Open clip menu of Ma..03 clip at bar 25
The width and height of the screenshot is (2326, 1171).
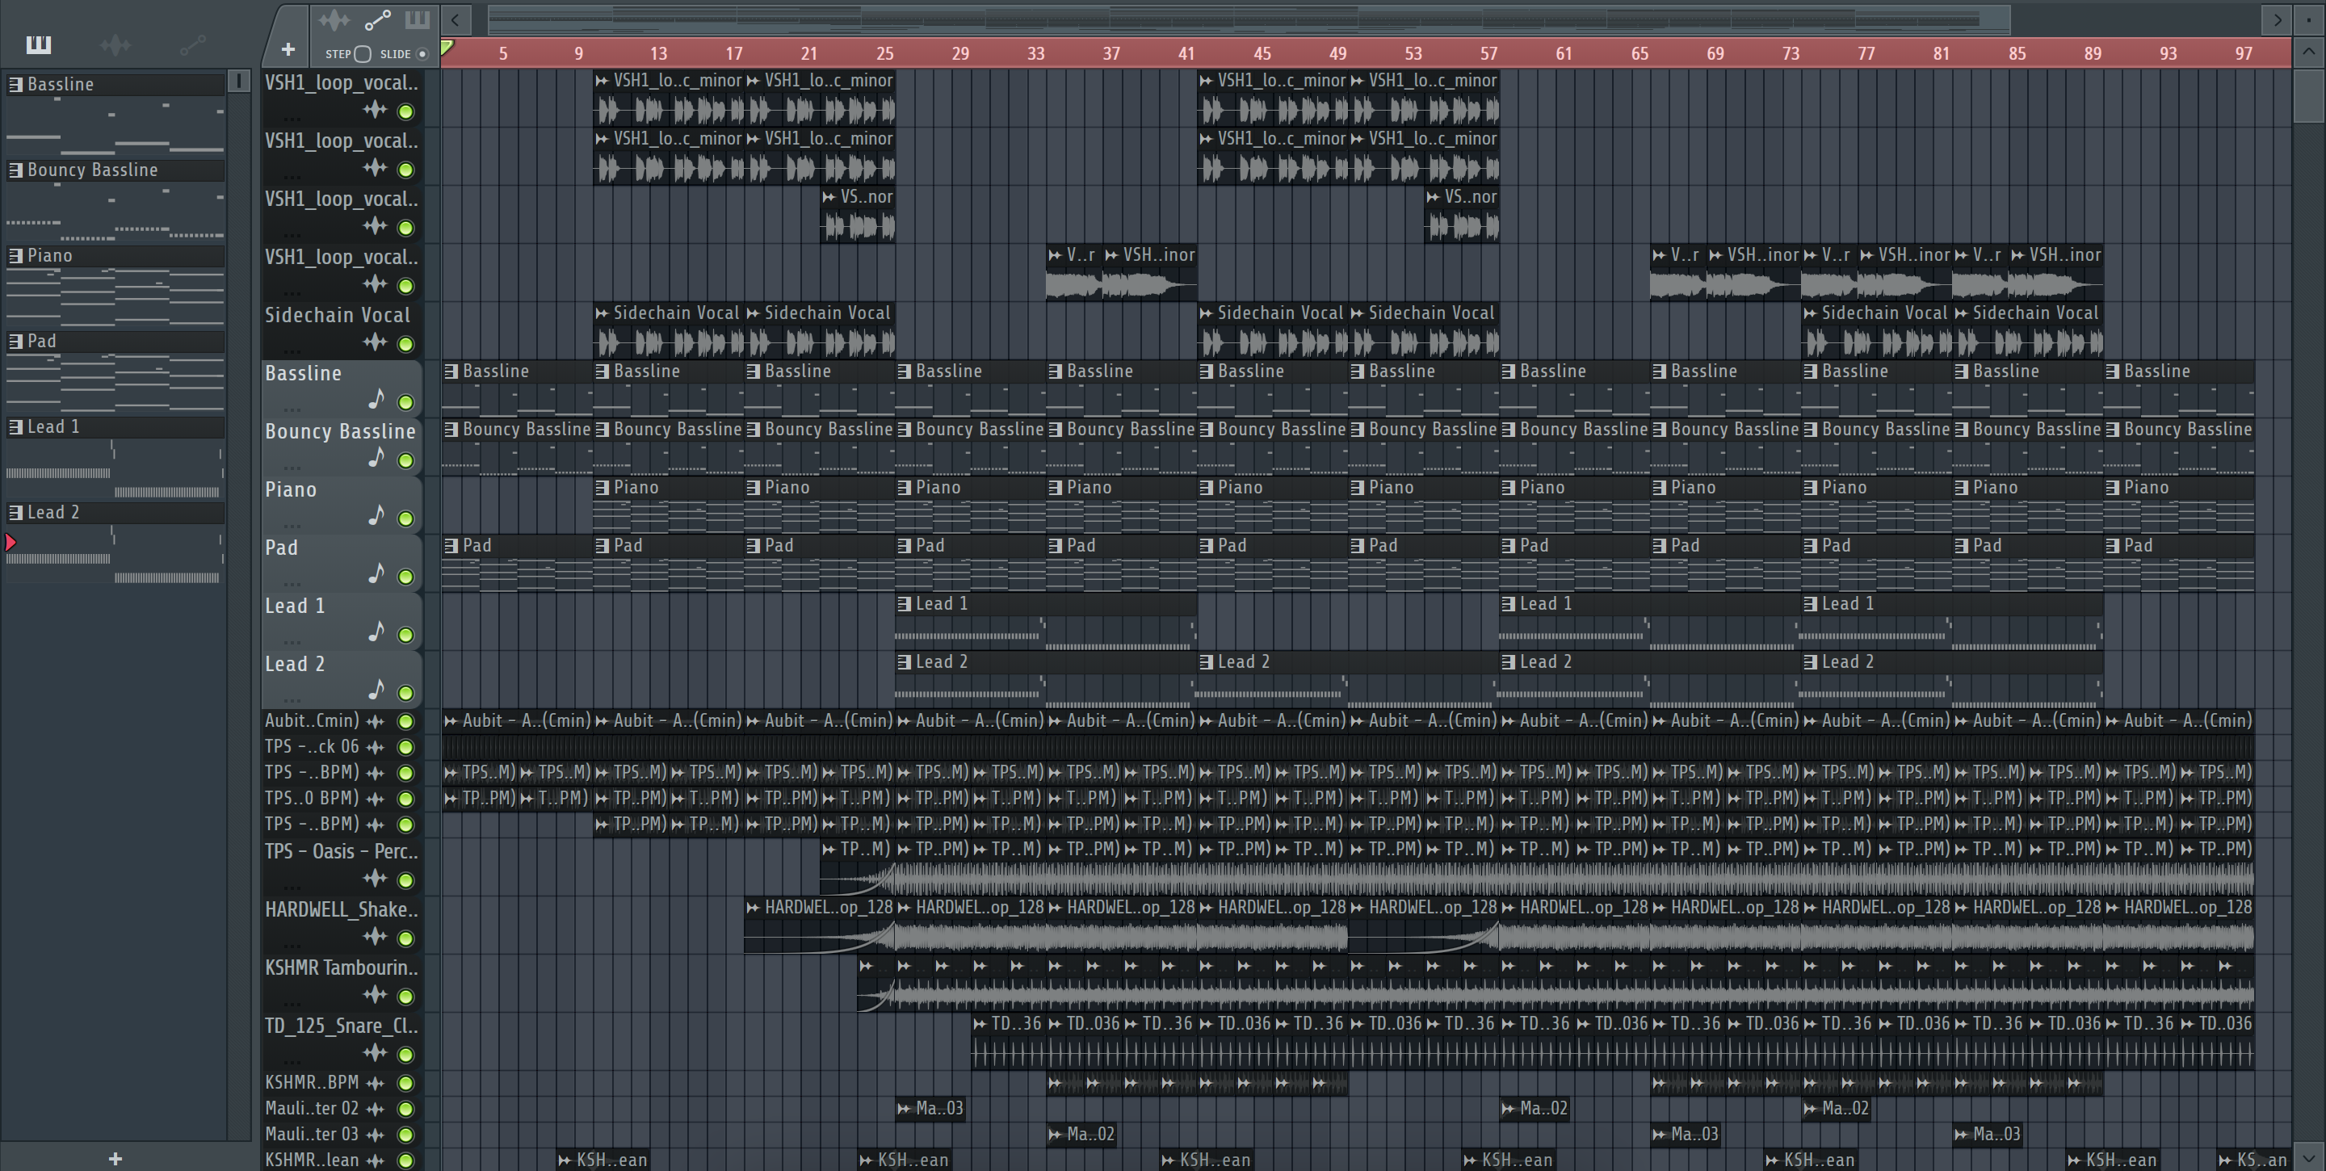904,1109
